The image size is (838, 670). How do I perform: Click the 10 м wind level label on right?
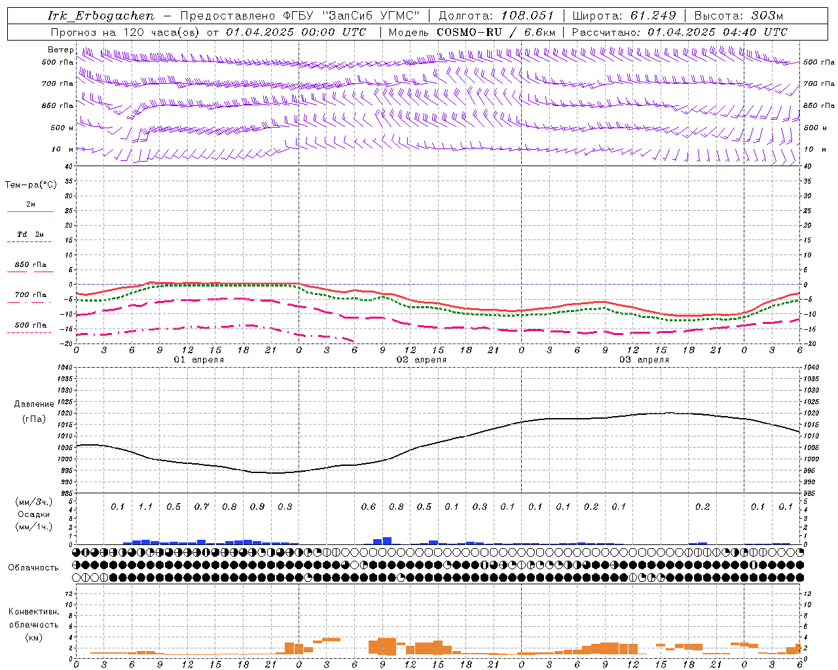tap(815, 149)
